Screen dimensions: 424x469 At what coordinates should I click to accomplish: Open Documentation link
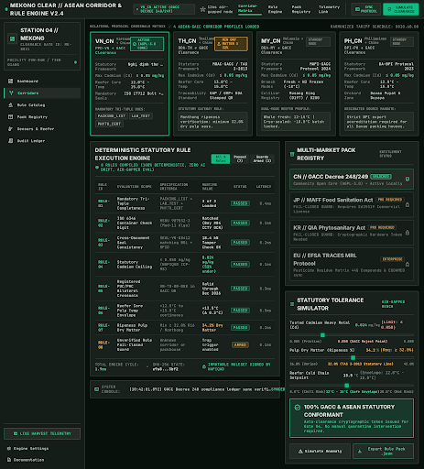point(26,460)
